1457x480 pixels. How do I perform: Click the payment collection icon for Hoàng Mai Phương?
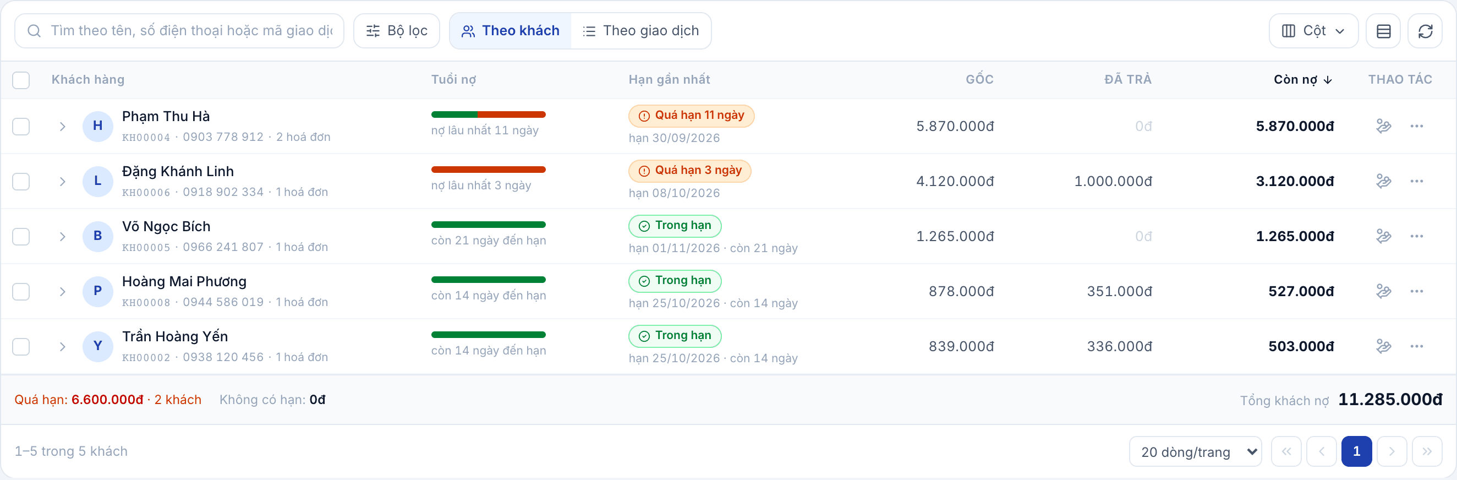(1383, 291)
